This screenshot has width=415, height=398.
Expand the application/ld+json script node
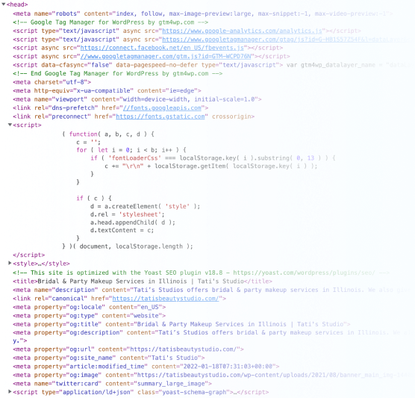10,391
